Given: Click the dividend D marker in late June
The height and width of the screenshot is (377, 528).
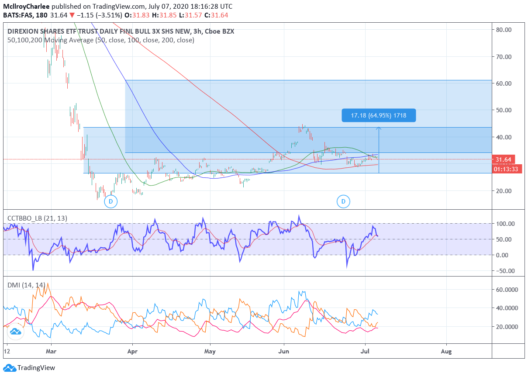Looking at the screenshot, I should (x=344, y=201).
